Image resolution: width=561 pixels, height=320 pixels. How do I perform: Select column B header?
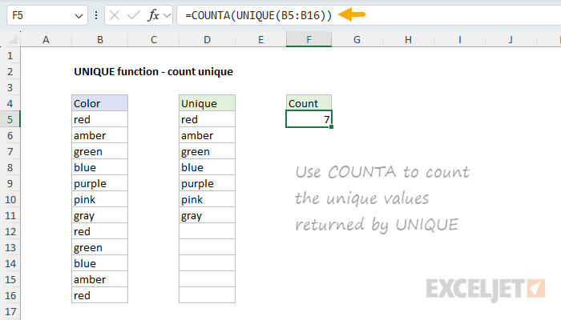click(100, 39)
